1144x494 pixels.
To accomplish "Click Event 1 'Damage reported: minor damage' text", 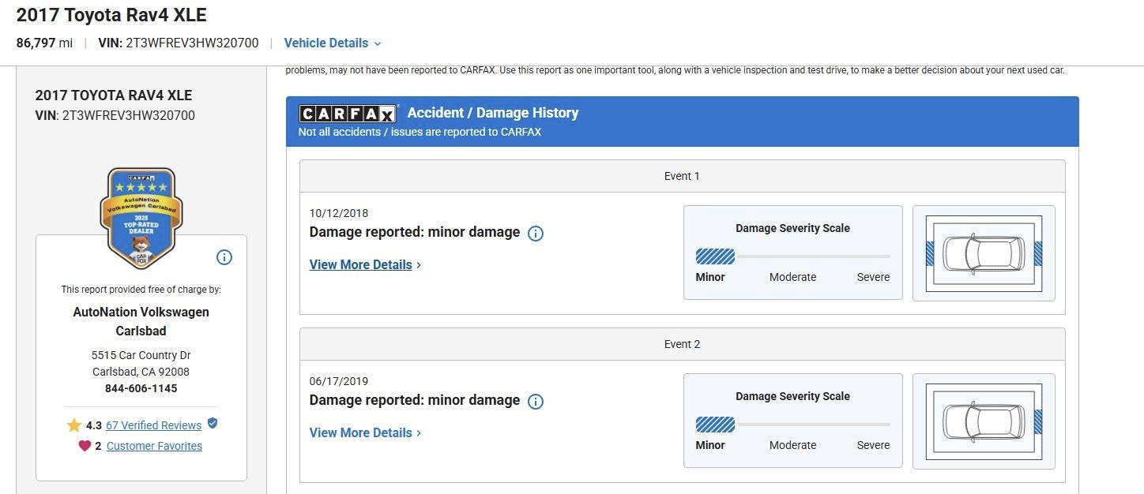I will [415, 233].
